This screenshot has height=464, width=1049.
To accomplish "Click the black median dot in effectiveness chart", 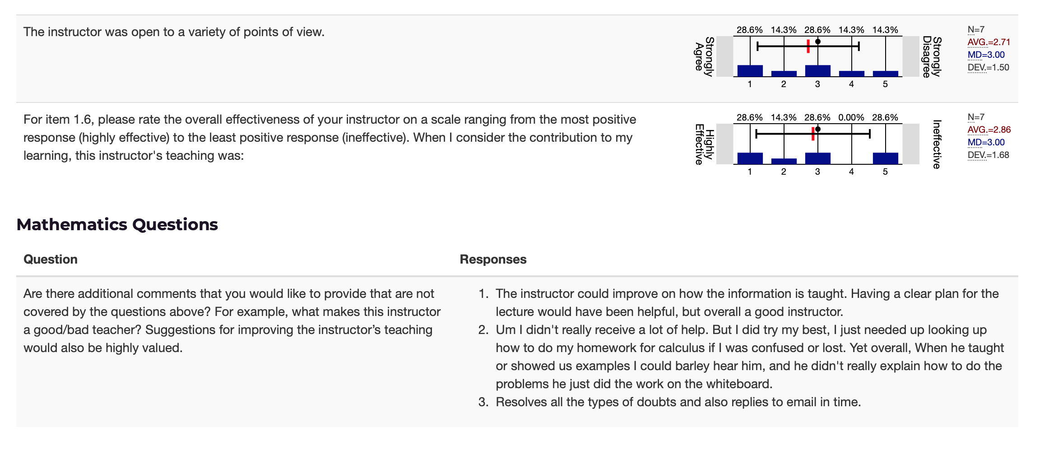I will [817, 129].
